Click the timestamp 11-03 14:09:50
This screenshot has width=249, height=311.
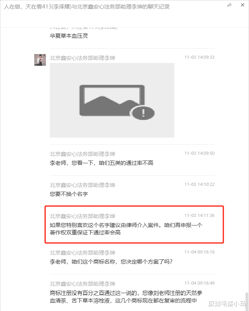(x=199, y=153)
